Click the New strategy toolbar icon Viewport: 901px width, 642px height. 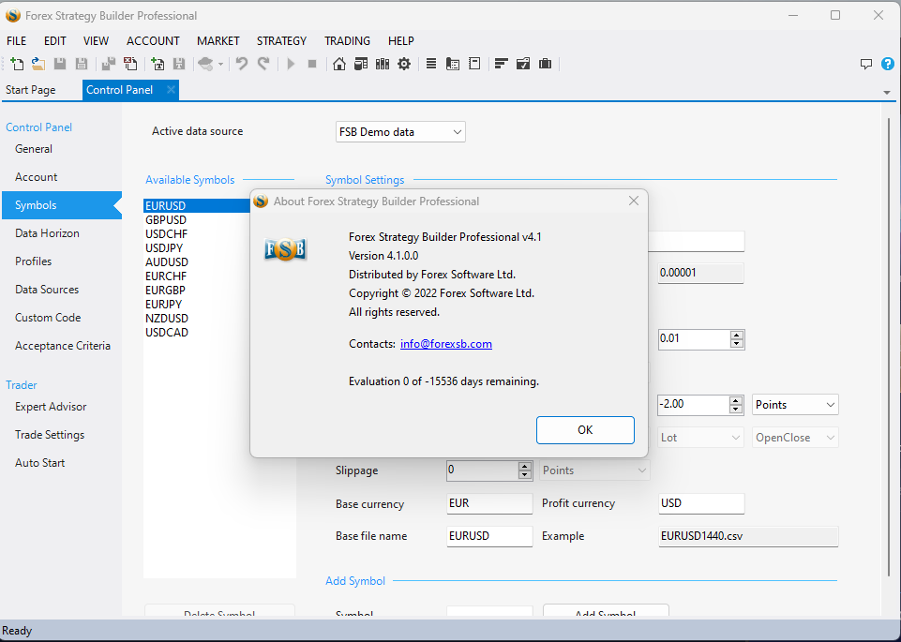point(17,64)
